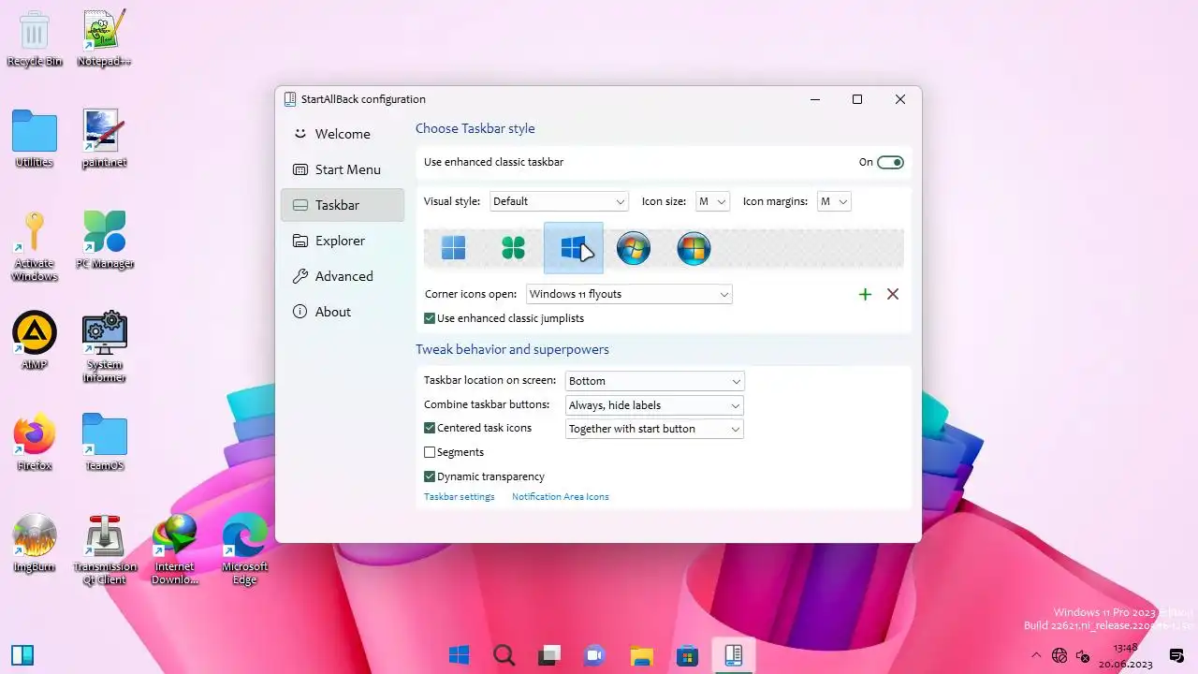Open the Advanced settings page
1198x674 pixels.
coord(343,276)
